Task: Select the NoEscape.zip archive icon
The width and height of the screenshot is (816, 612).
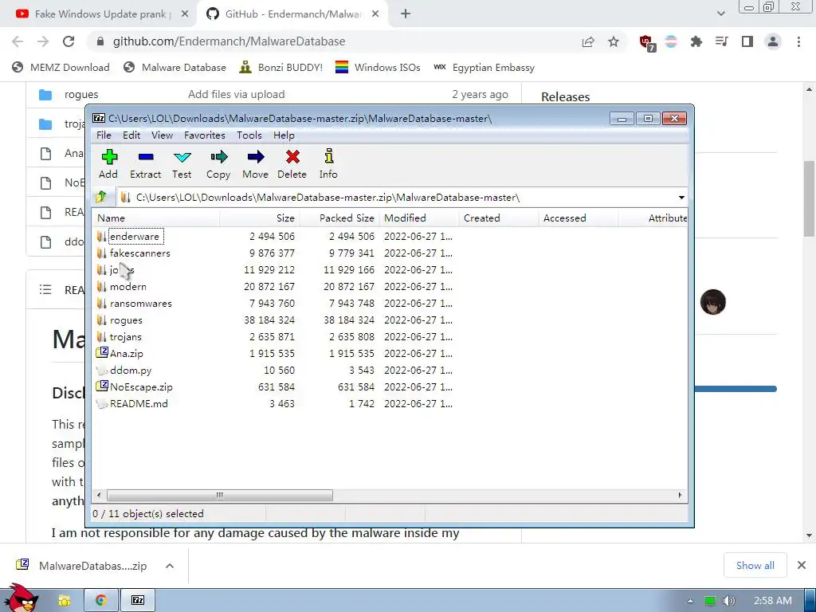Action: 101,386
